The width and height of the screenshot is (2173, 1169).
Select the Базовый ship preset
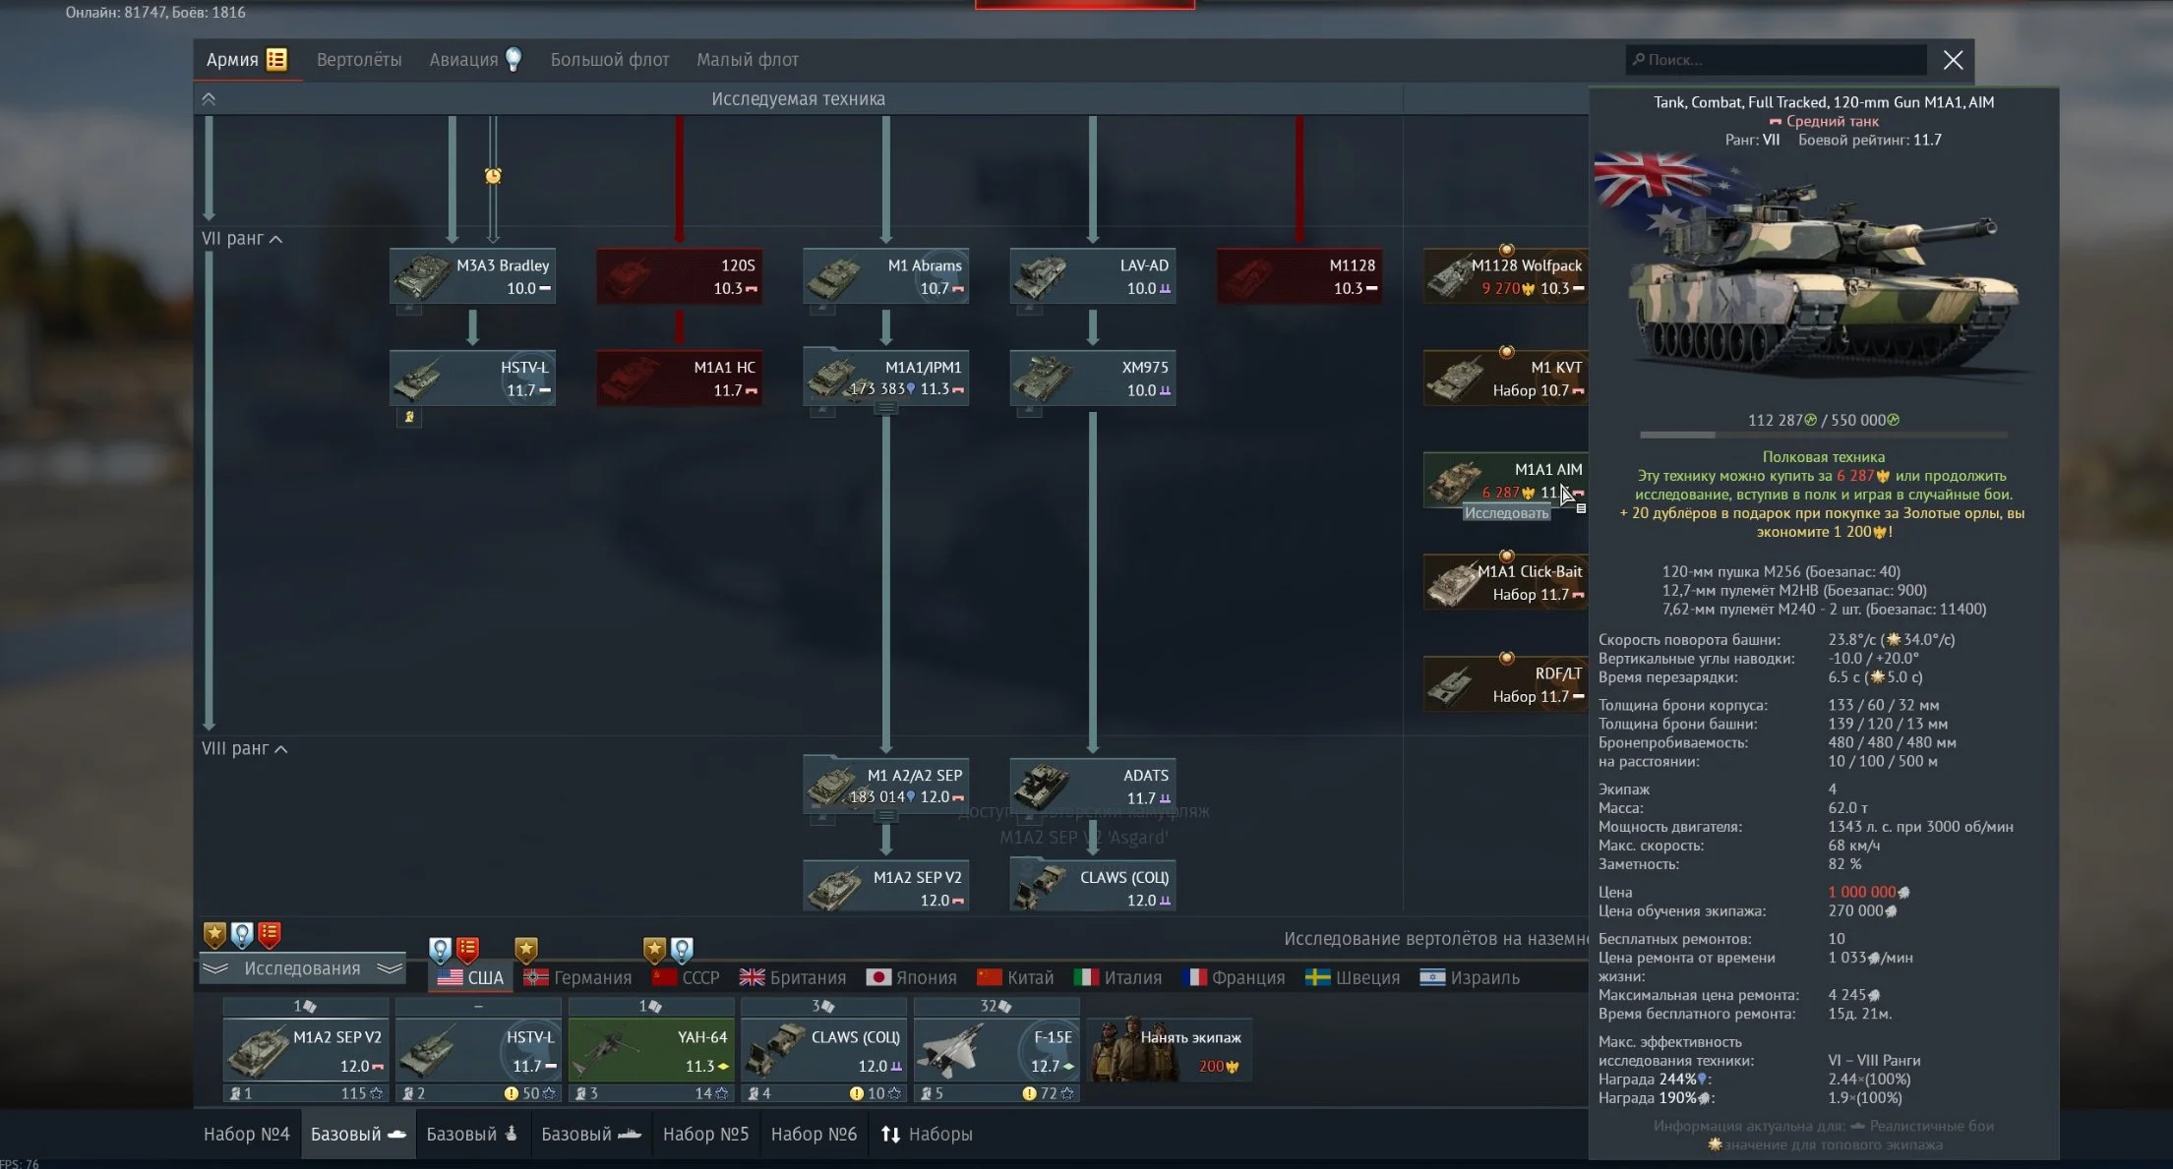coord(590,1134)
